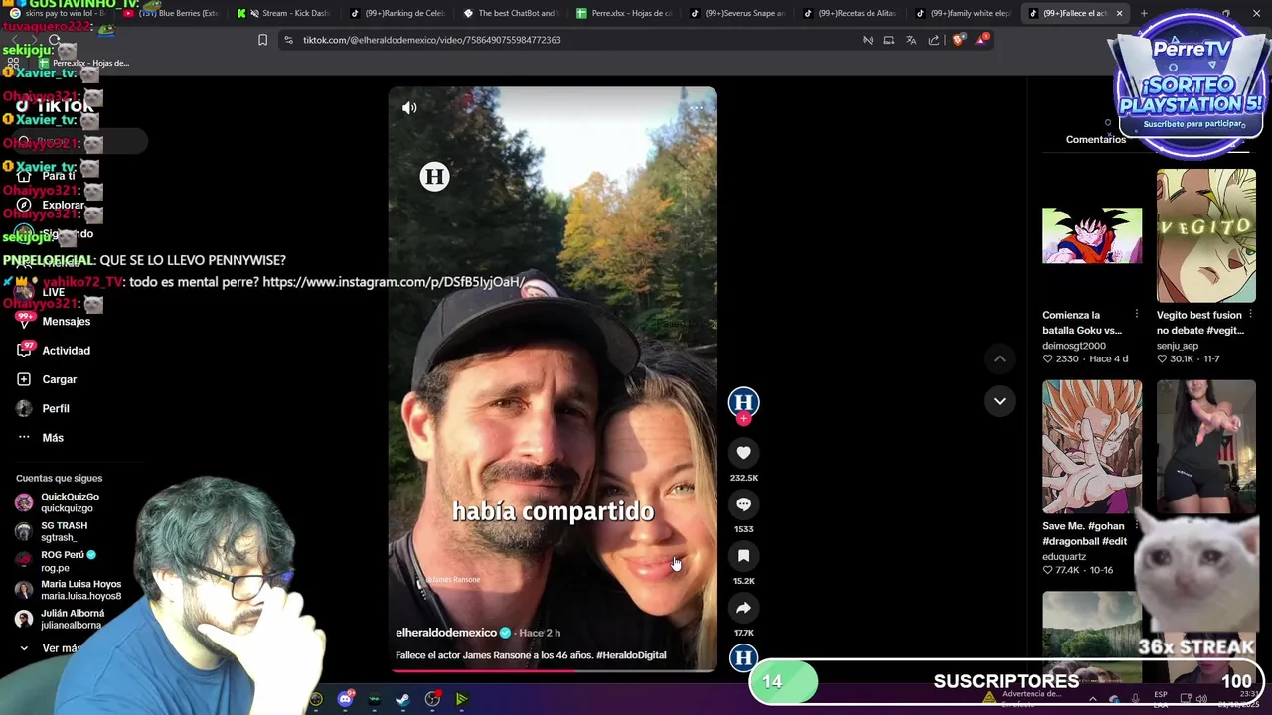Open options dots for Vegito best fusion video
Screen dimensions: 1272x715
1250,315
